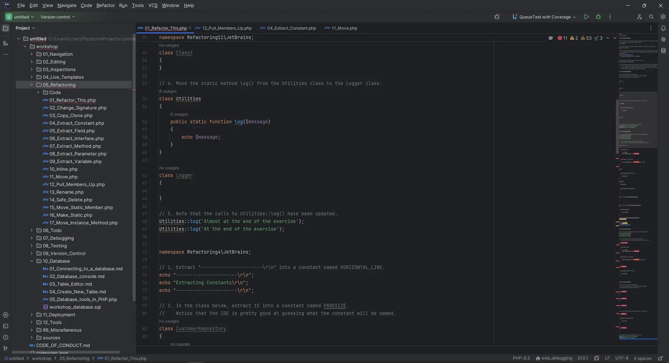This screenshot has width=669, height=363.
Task: Expand the 01_Navigation folder
Action: tap(32, 54)
